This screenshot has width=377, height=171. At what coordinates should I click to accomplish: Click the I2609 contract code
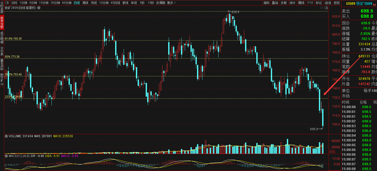tap(350, 3)
